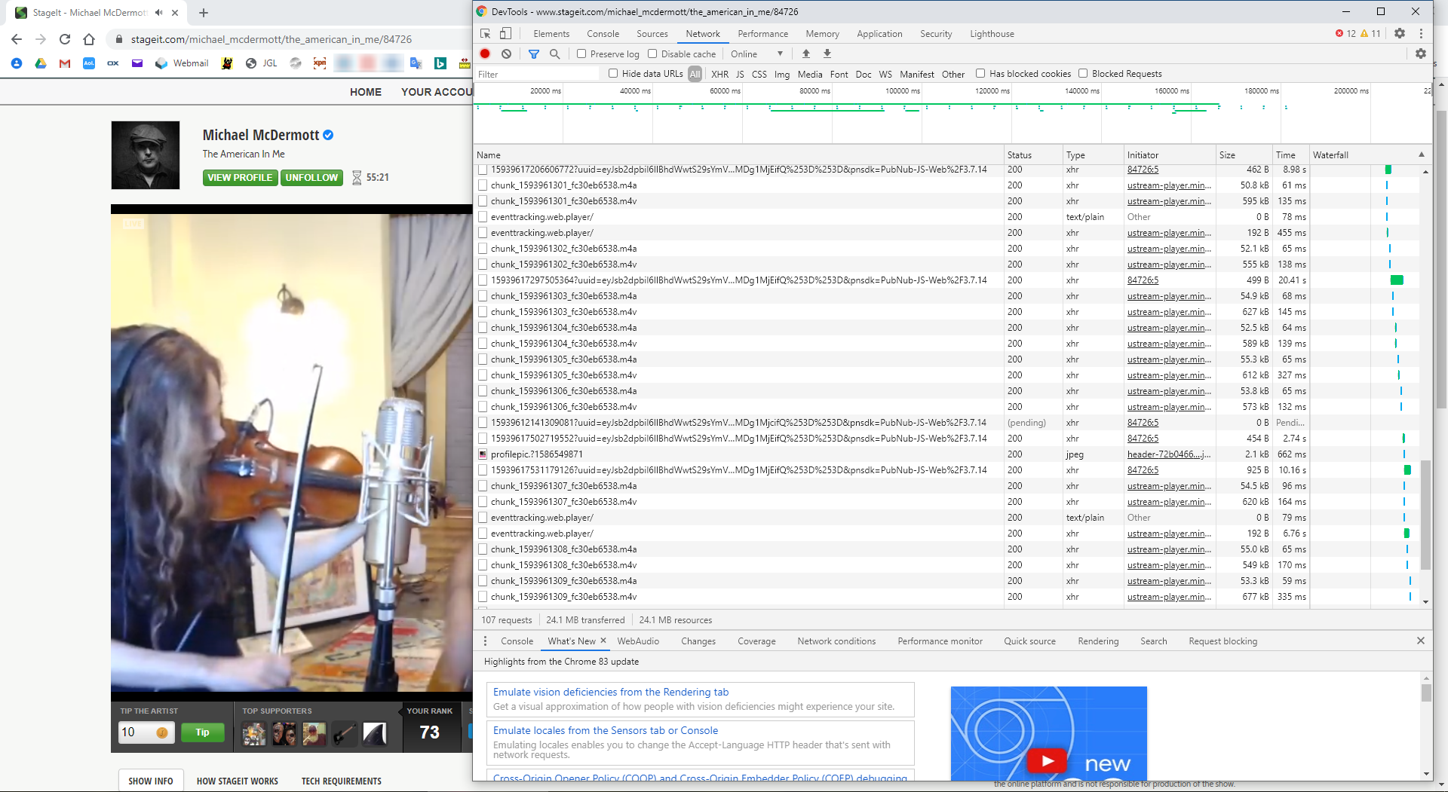This screenshot has height=792, width=1448.
Task: Tick the checkbox for chunk_1593961301_fc30eb6538.m4a
Action: pos(483,185)
